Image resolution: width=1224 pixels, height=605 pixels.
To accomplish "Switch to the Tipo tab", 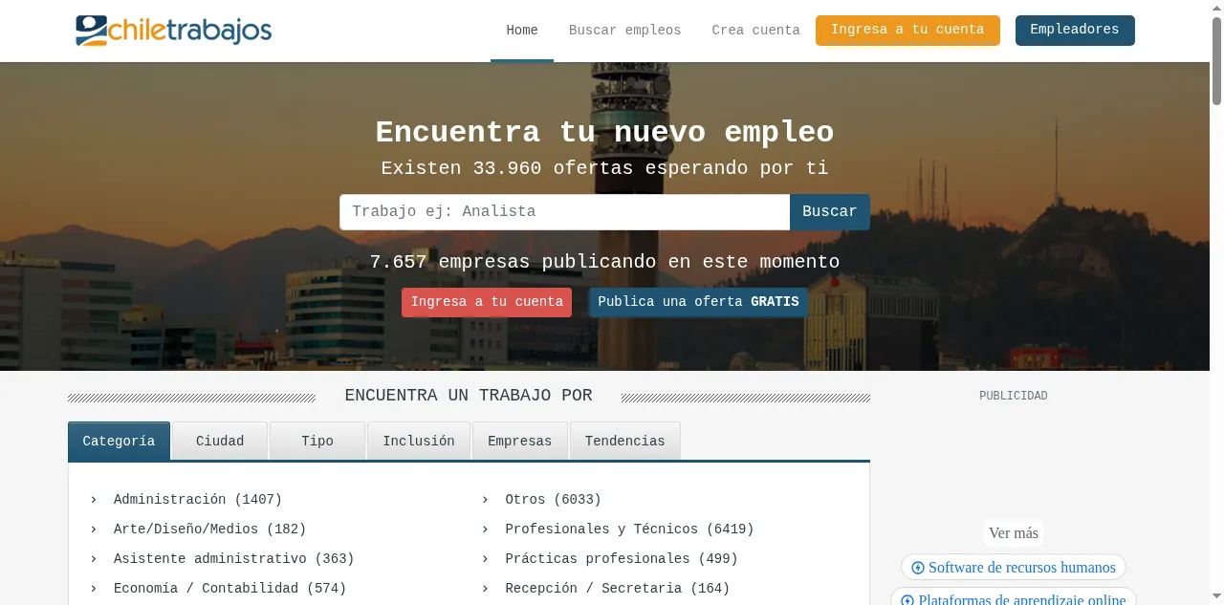I will (317, 442).
